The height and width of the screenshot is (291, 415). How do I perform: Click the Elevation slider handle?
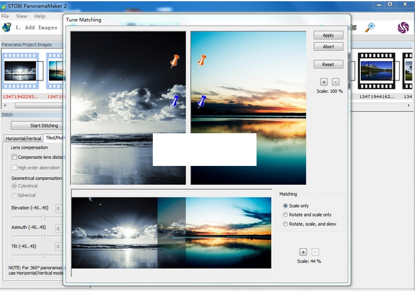click(43, 217)
